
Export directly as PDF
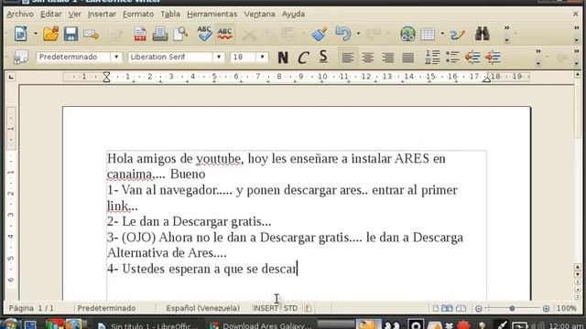coord(140,34)
